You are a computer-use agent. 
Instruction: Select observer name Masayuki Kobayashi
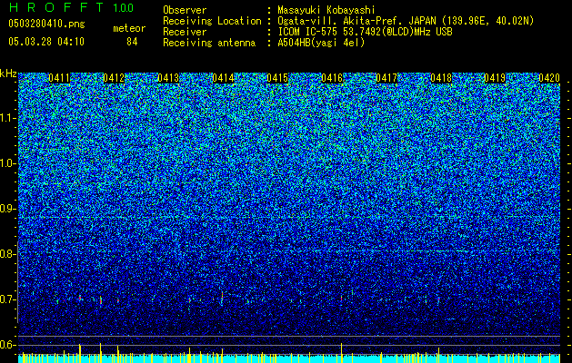(326, 10)
